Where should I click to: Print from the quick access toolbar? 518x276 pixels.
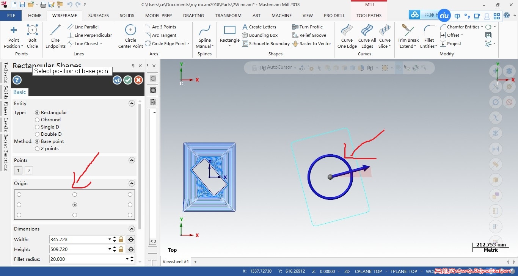pyautogui.click(x=43, y=5)
